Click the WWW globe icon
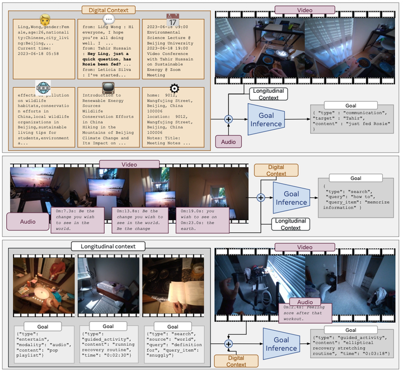The width and height of the screenshot is (403, 370). [x=44, y=87]
